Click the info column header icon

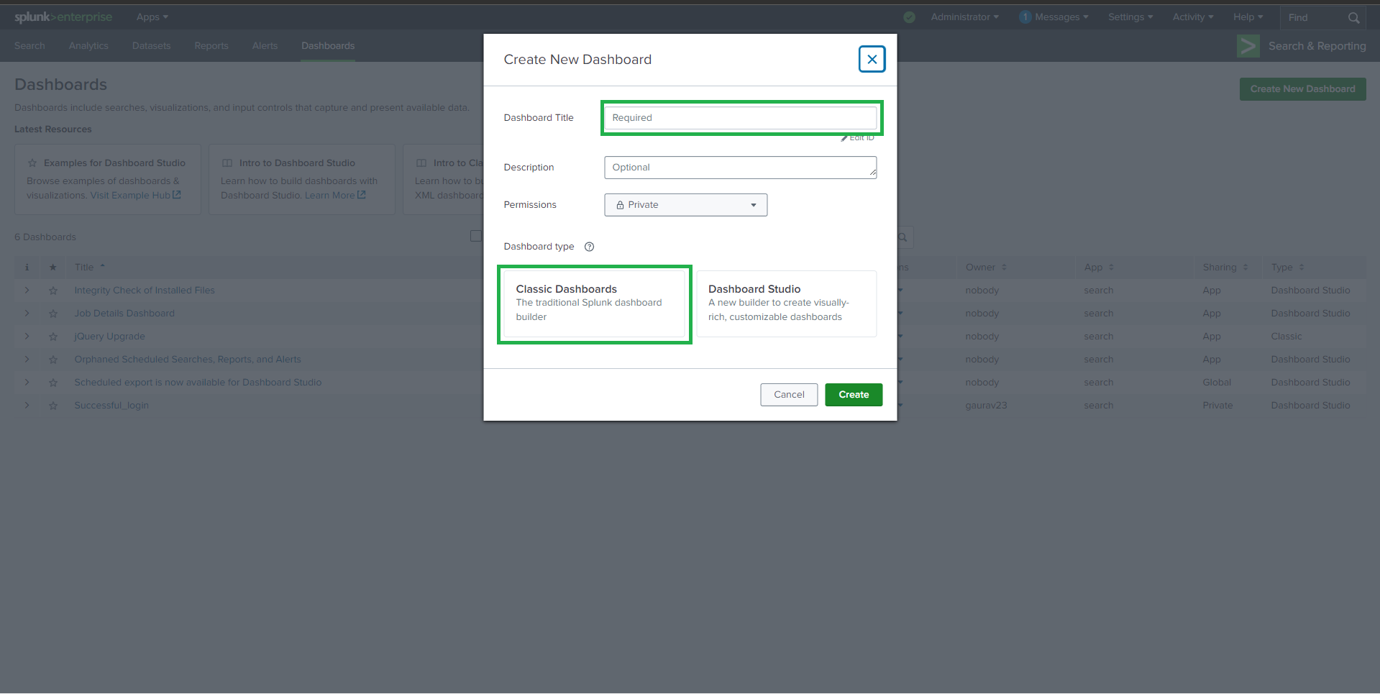click(27, 268)
